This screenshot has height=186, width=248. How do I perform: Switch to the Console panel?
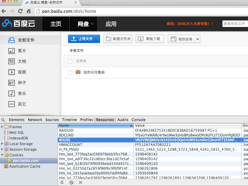(x=138, y=120)
